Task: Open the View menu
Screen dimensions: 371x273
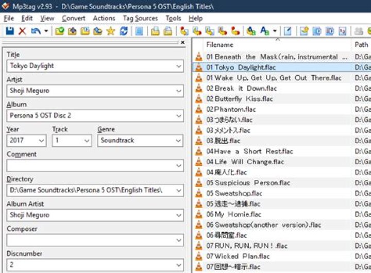Action: coord(47,18)
